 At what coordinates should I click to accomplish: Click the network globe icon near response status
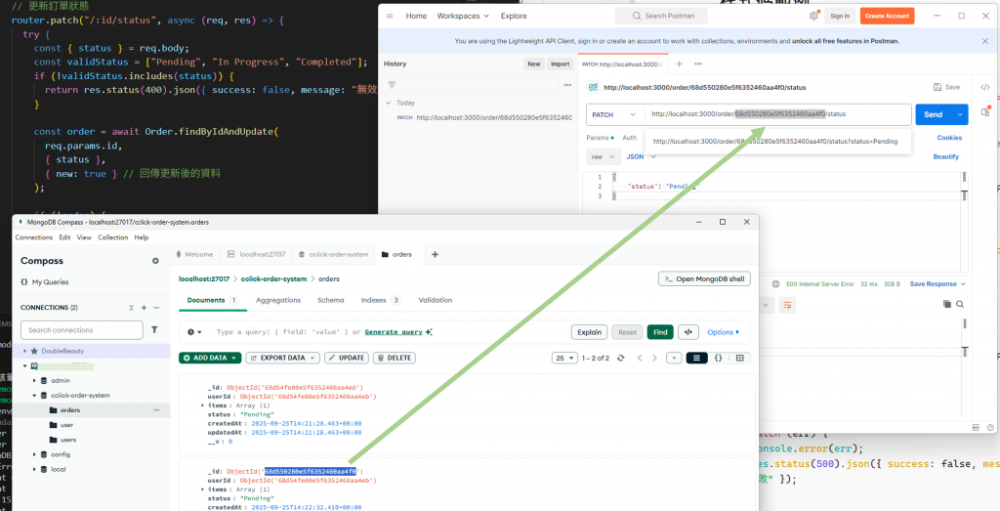775,284
